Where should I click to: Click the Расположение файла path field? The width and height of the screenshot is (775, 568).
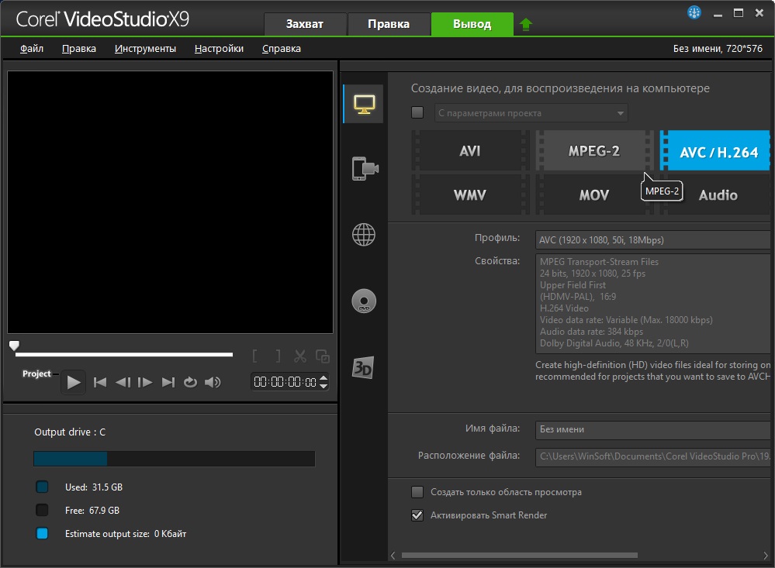(x=653, y=456)
